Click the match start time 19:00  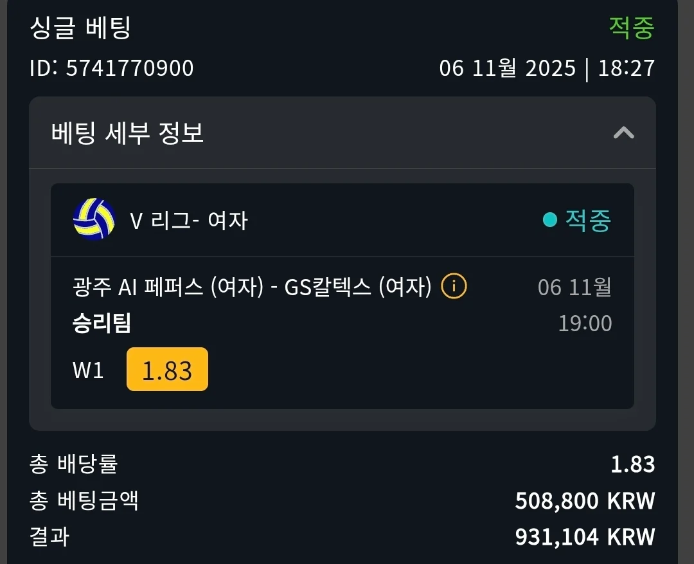[585, 323]
